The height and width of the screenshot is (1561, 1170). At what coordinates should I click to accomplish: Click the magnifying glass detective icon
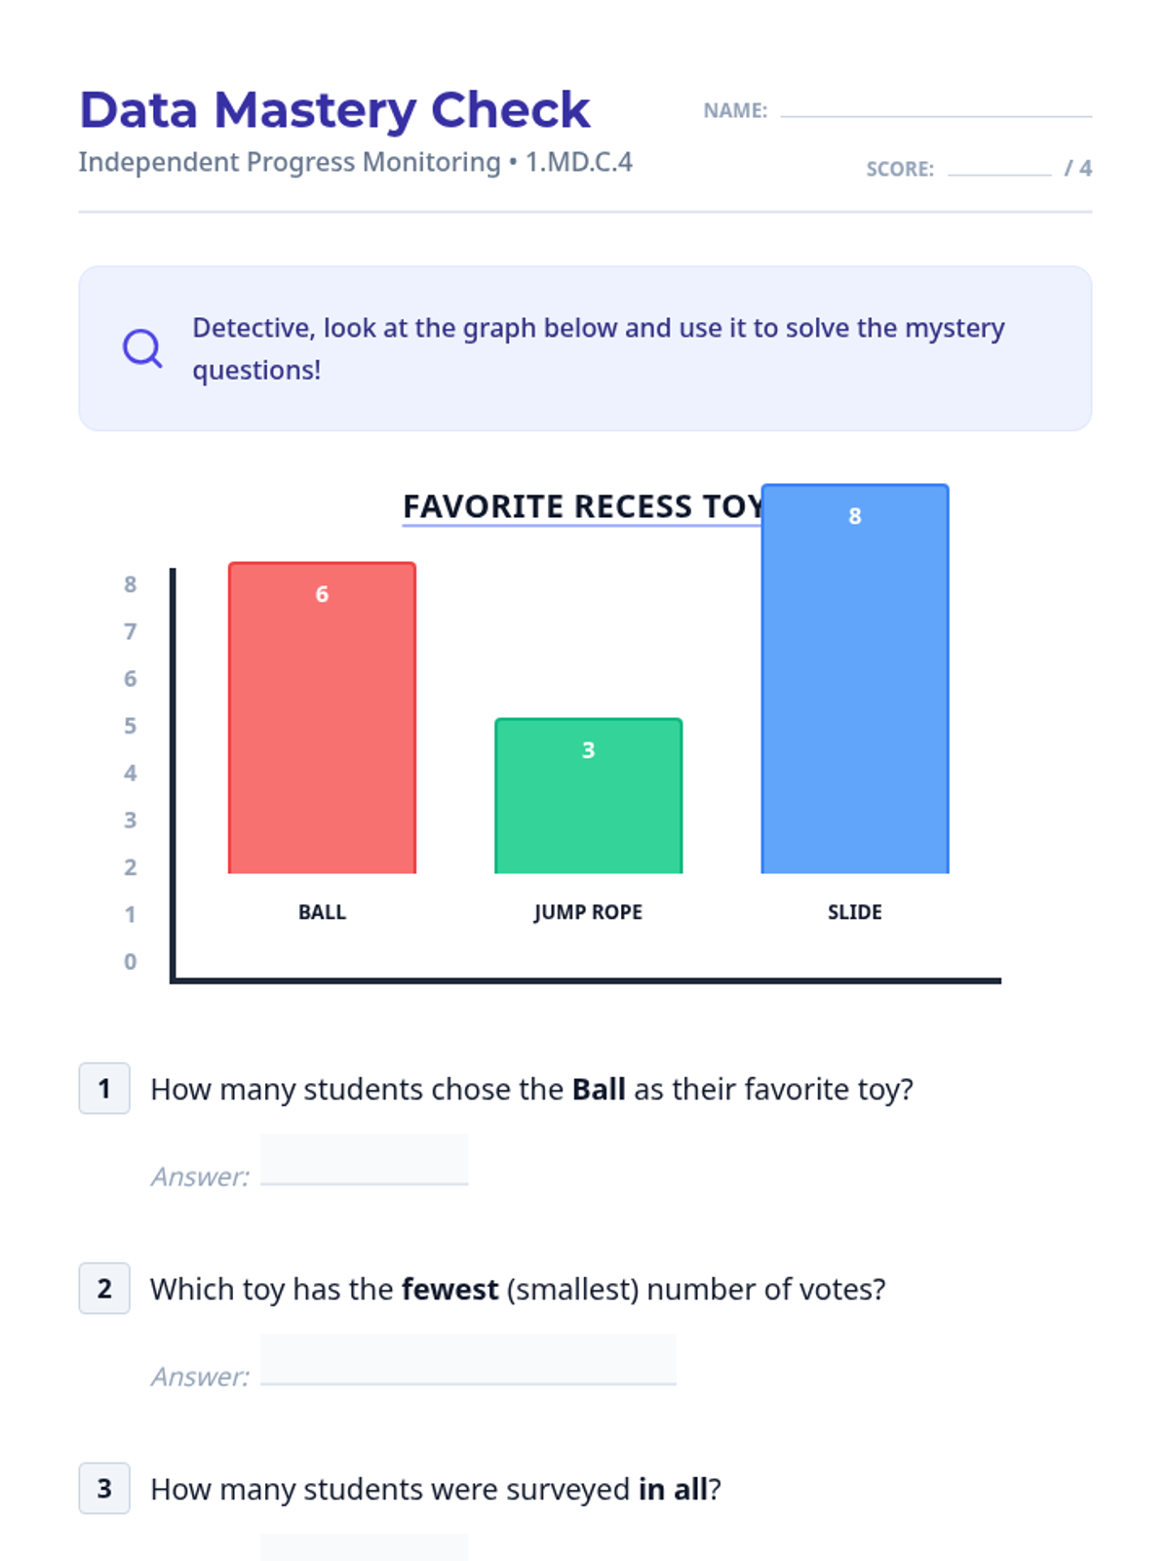tap(142, 348)
